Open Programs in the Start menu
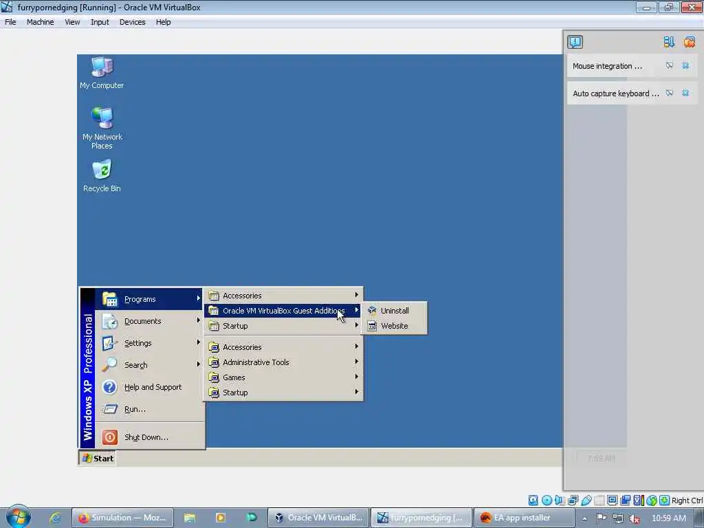The height and width of the screenshot is (528, 704). point(149,299)
